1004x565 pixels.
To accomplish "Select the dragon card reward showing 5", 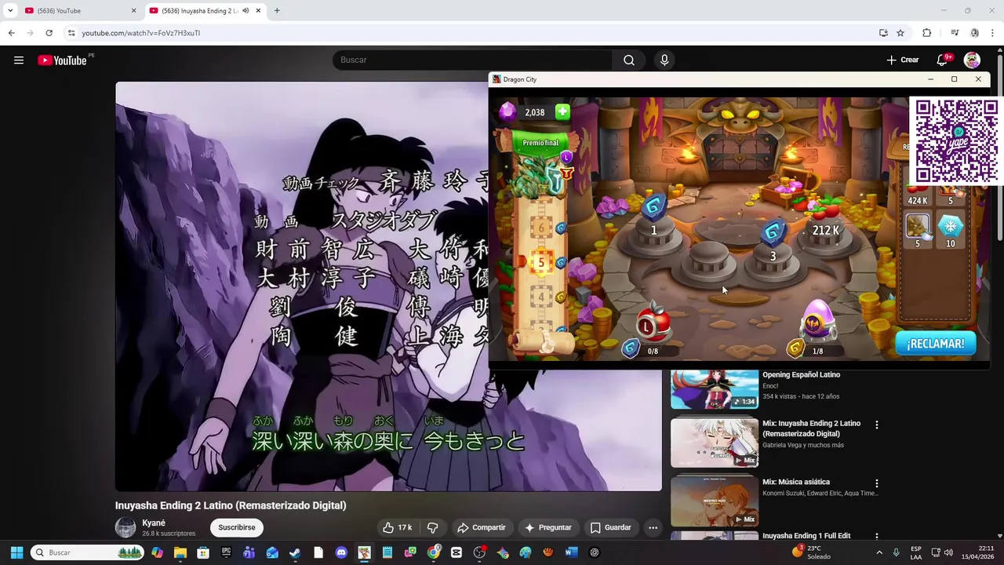I will pos(918,229).
